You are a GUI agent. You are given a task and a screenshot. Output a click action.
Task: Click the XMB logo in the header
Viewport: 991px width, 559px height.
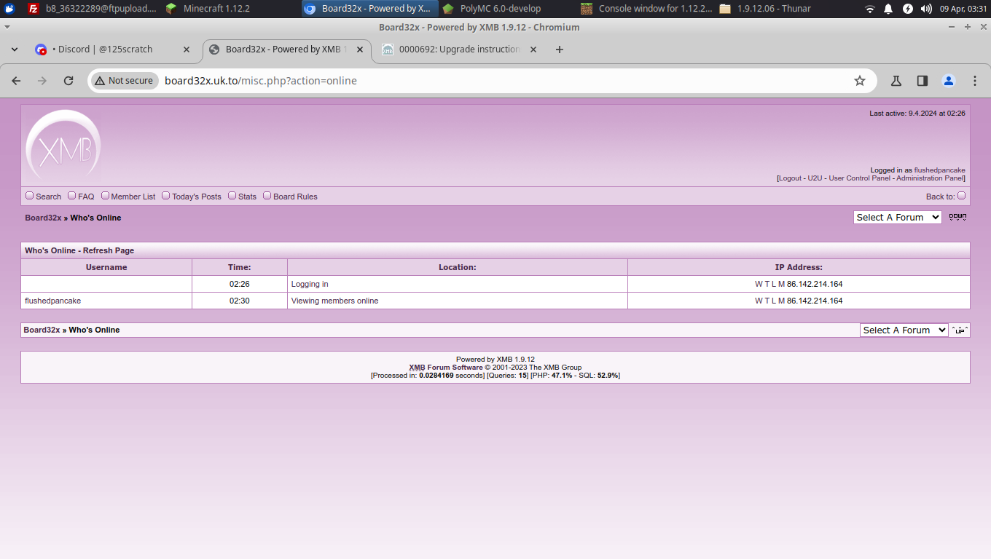point(63,146)
